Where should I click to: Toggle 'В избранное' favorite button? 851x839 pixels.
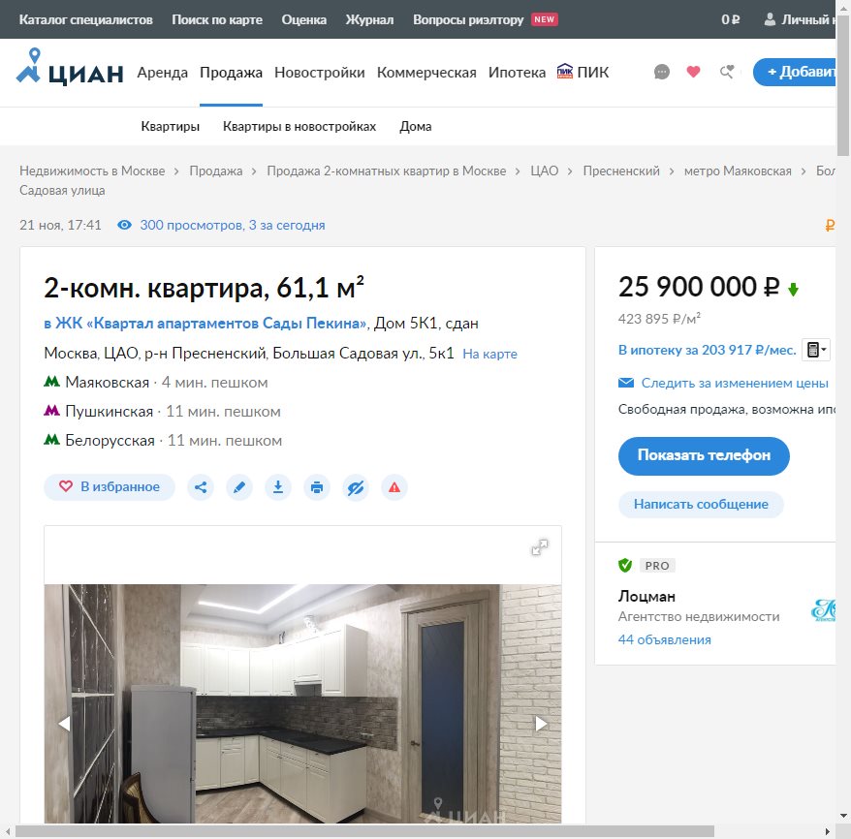pyautogui.click(x=110, y=486)
